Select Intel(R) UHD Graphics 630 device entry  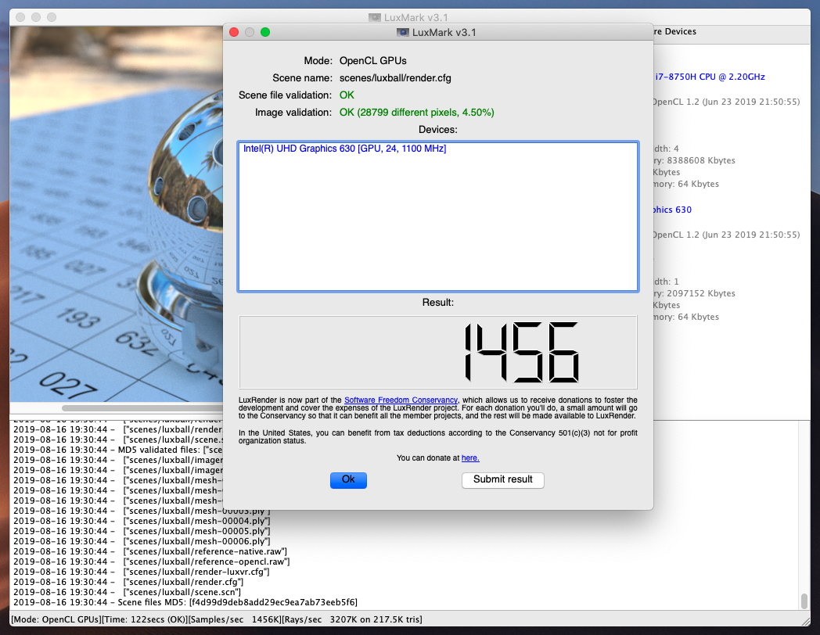(344, 149)
